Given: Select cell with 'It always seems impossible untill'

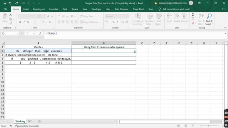Looking at the screenshot, I should [38, 55].
